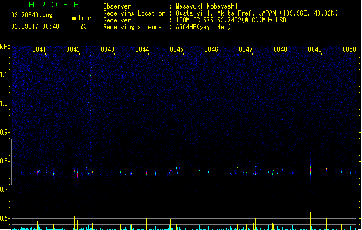362x230 pixels.
Task: Select the file name 09170840.png
Action: 32,15
